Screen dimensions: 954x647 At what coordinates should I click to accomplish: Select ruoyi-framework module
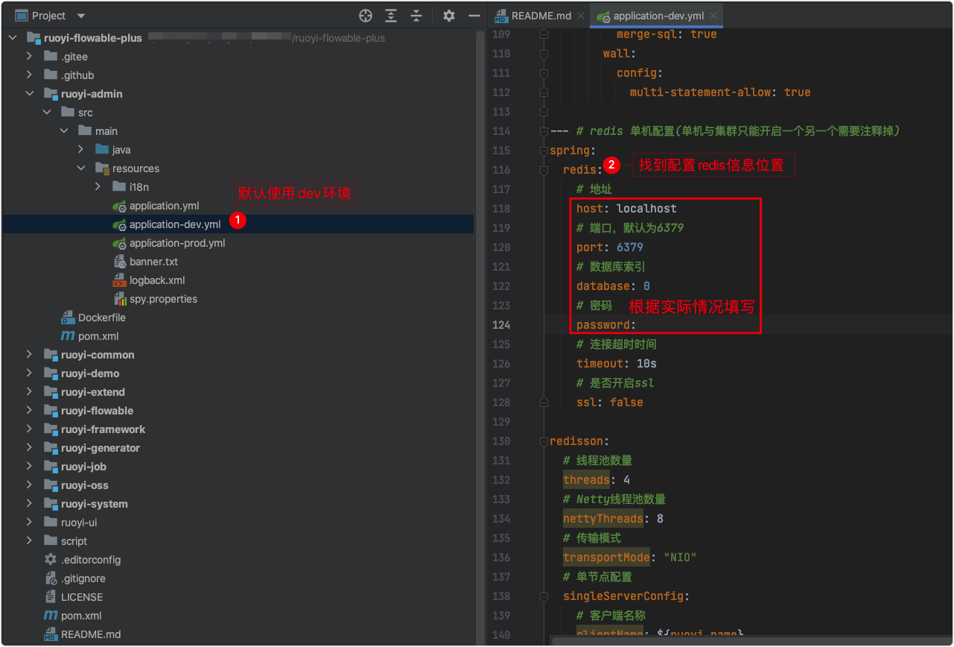point(103,429)
